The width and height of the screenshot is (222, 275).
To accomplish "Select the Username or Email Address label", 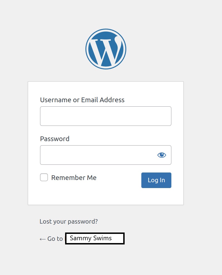I will [x=82, y=100].
